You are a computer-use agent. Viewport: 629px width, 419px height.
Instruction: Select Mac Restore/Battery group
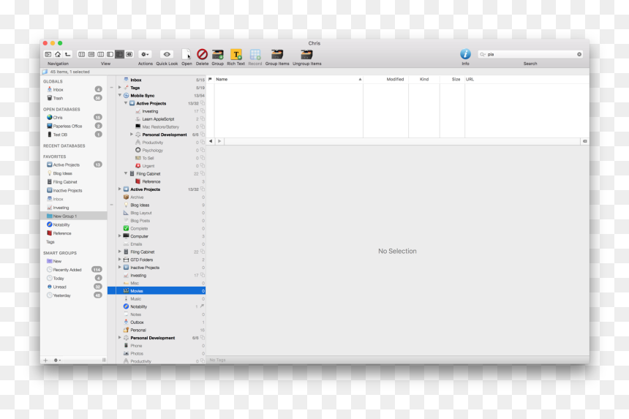coord(161,127)
